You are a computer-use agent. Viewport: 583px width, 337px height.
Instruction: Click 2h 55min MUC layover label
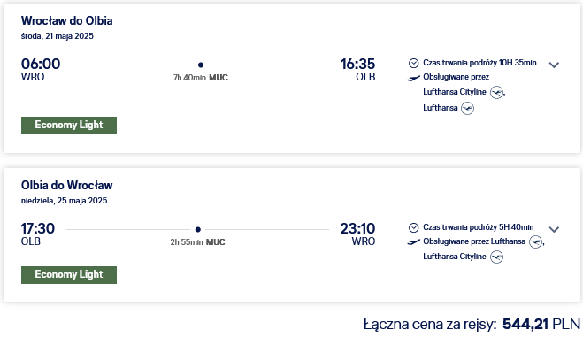point(197,242)
